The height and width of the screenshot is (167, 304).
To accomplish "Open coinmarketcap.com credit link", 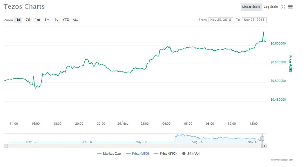I will click(x=282, y=160).
